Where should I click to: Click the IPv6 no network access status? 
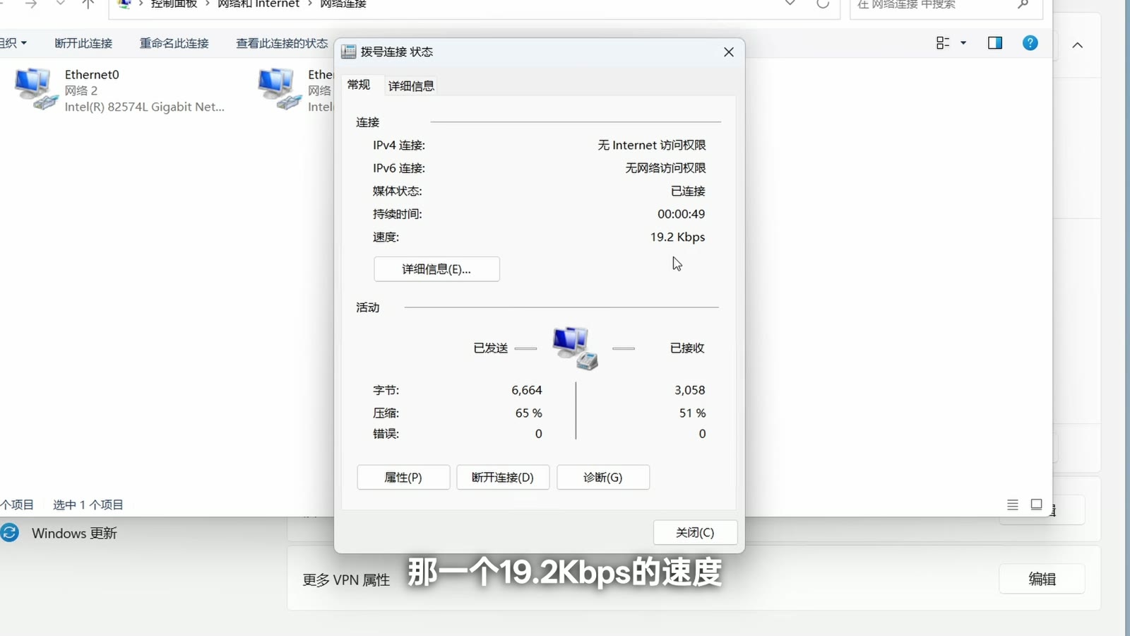(665, 168)
